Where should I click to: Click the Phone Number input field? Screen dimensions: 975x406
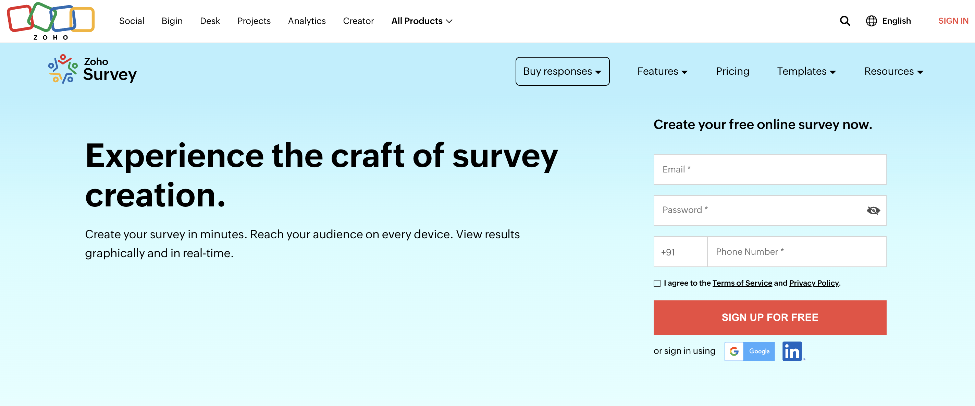[x=797, y=252]
